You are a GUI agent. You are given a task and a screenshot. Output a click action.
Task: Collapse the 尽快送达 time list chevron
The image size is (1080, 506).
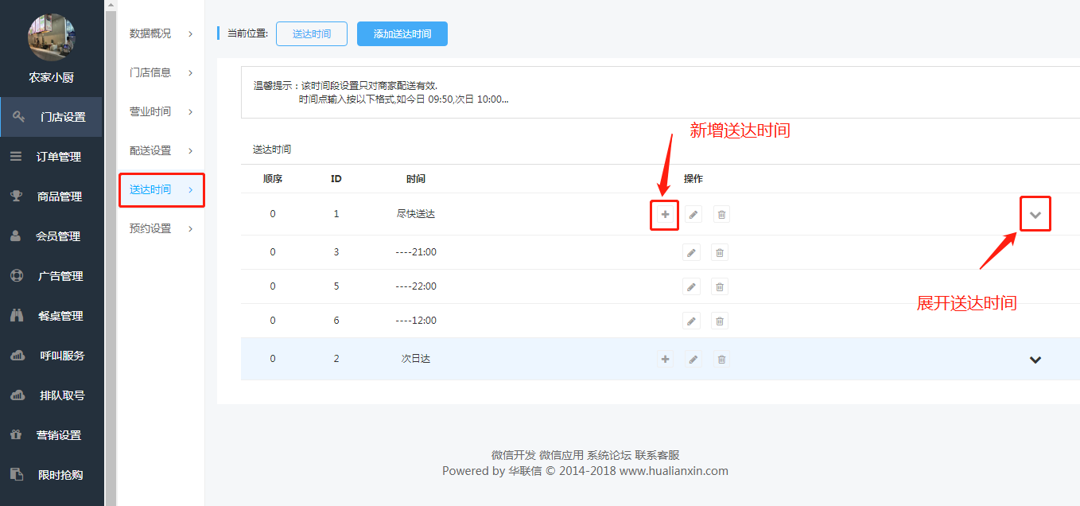(x=1035, y=215)
